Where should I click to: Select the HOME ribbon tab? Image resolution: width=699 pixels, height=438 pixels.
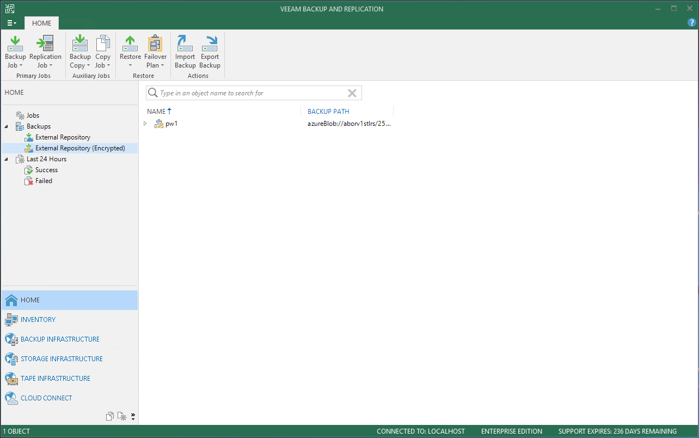tap(41, 23)
